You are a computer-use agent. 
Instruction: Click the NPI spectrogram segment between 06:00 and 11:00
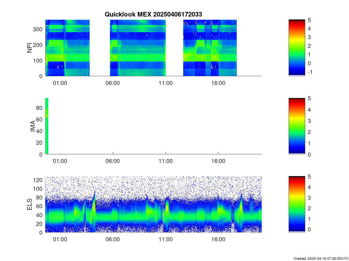pos(138,48)
